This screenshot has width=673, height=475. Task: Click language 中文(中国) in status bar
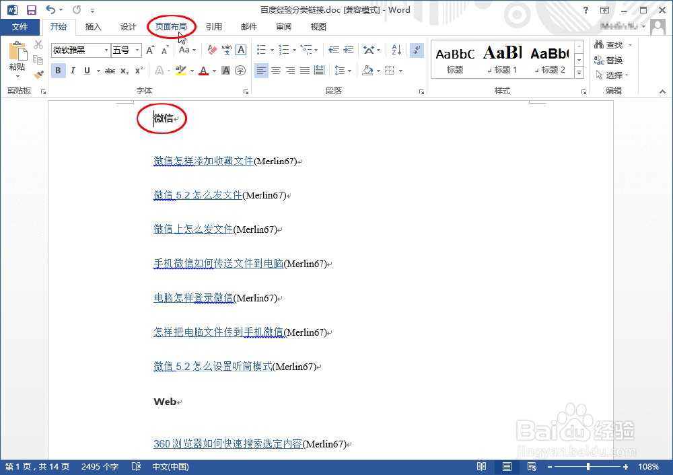[x=170, y=466]
